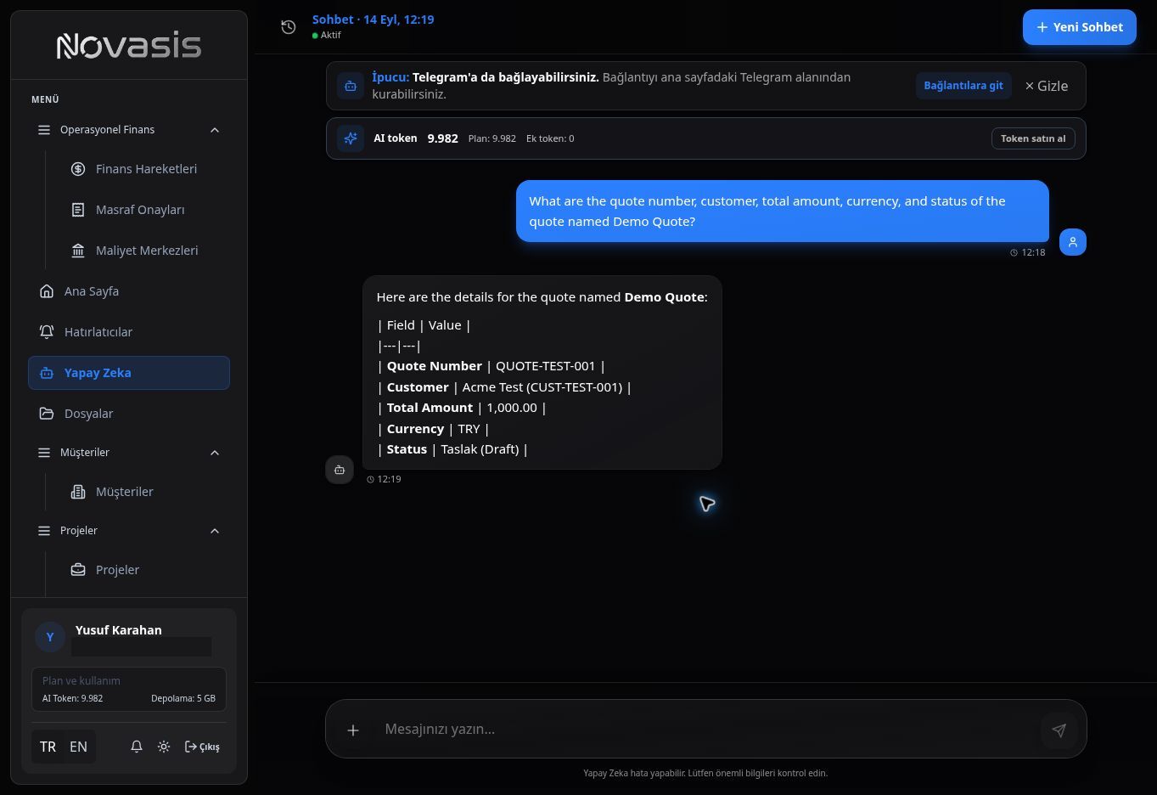Screen dimensions: 1157x795
Task: Click the Maliyet Merkezleri bank icon
Action: pos(78,251)
